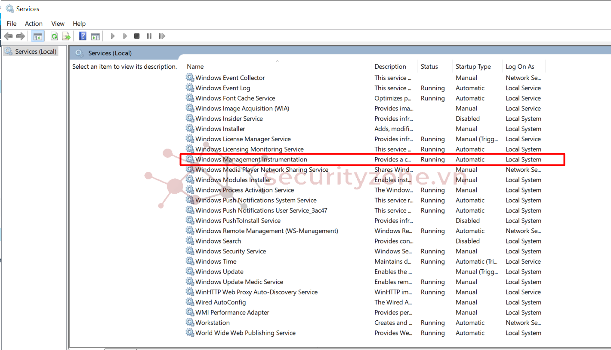Select Windows Media Player Network Sharing Service
The image size is (611, 350).
pos(262,170)
